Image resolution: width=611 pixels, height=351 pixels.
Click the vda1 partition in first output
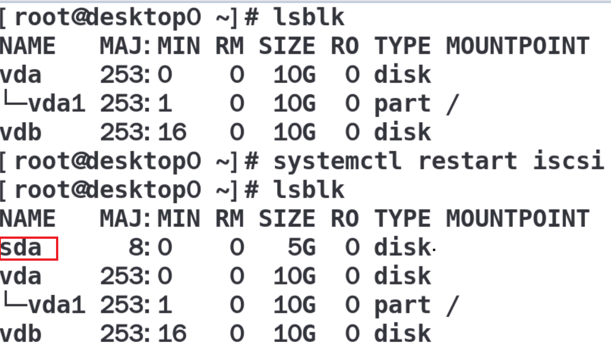click(x=56, y=105)
